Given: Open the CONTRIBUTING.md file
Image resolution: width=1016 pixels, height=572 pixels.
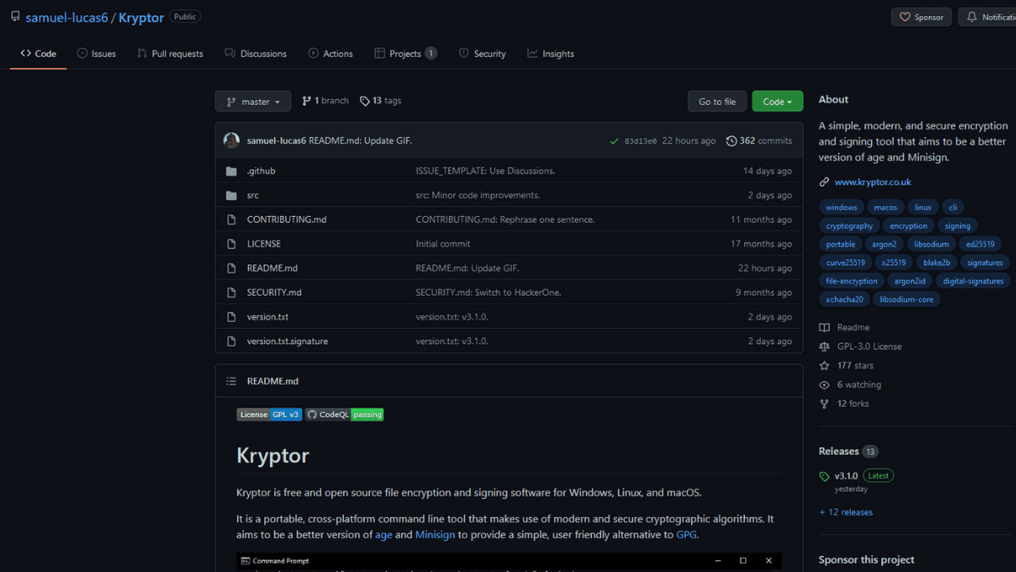Looking at the screenshot, I should point(287,219).
